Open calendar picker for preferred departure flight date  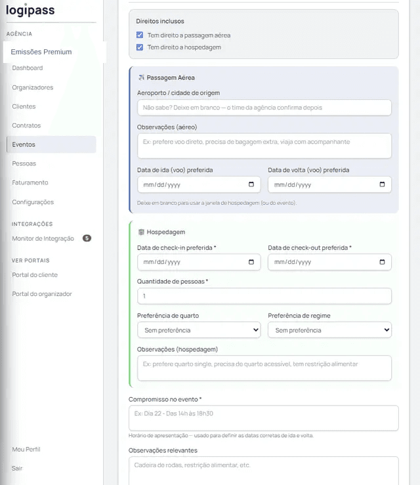[x=251, y=184]
